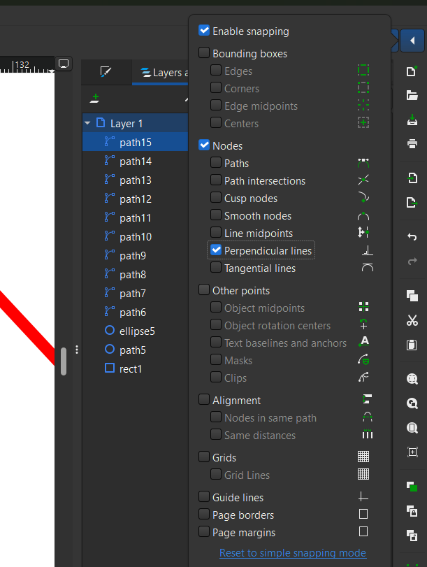427x567 pixels.
Task: Open the pencil-and-brush dialog tab icon
Action: (x=106, y=71)
